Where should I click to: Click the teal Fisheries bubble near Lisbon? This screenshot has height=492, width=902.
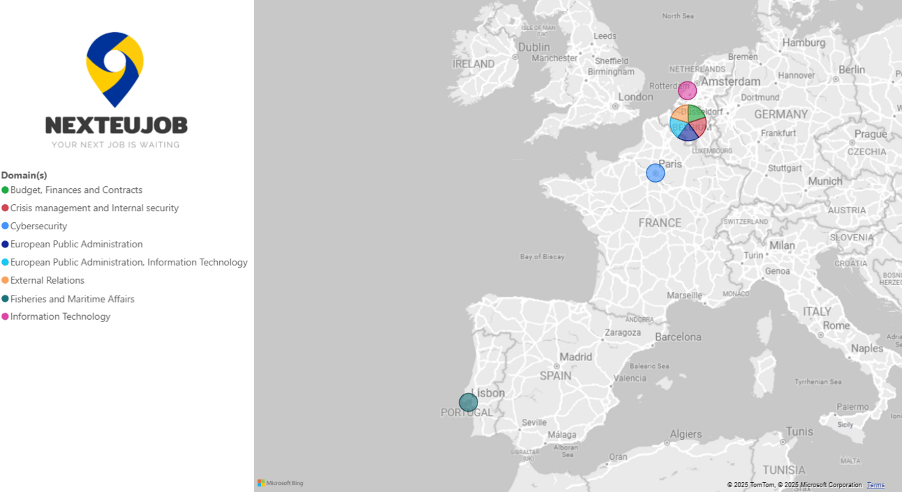(x=468, y=402)
